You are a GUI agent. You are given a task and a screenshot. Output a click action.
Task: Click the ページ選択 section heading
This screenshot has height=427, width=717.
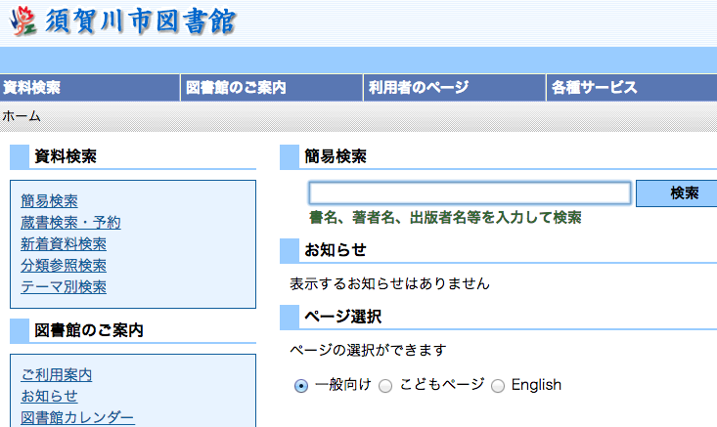point(343,317)
